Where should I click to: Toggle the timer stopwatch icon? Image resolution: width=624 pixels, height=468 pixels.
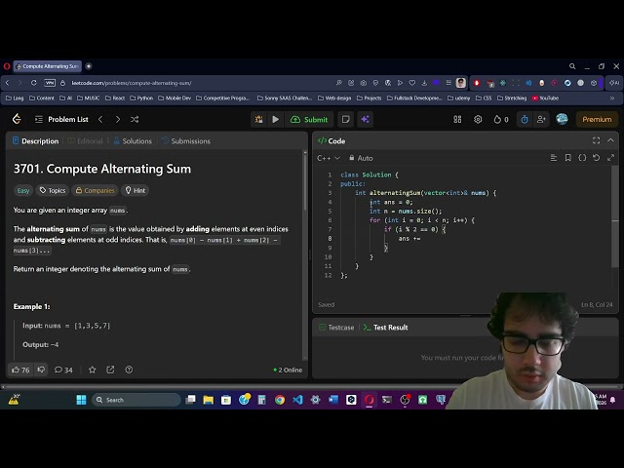click(525, 119)
